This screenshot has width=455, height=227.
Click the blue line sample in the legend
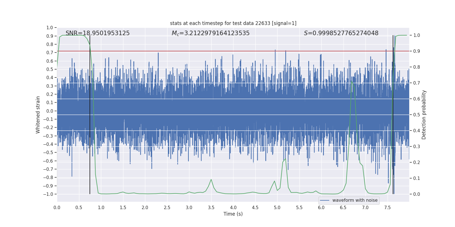point(325,200)
